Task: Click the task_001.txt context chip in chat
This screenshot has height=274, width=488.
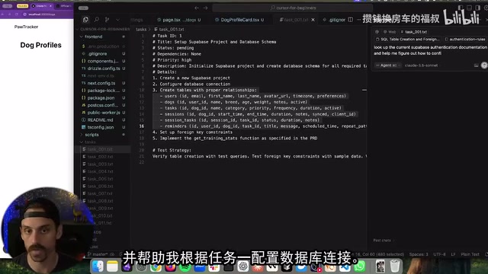Action: [414, 32]
